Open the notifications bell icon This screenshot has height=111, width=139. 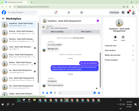point(128,12)
